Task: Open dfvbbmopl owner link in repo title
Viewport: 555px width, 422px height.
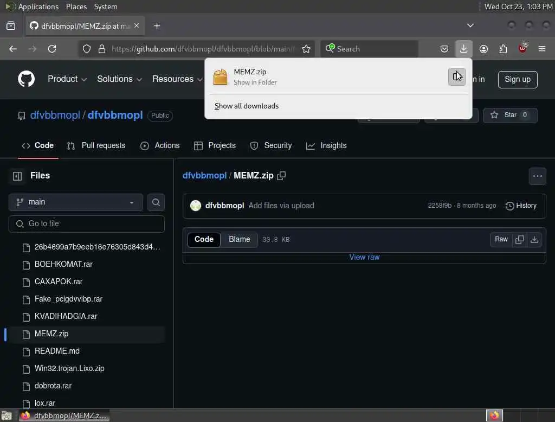Action: 55,115
